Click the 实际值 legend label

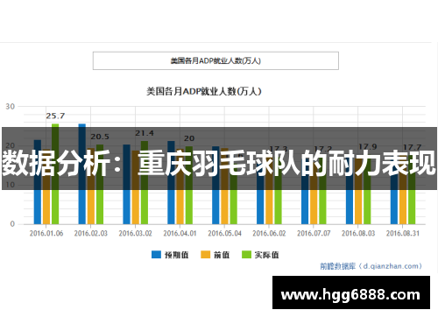click(266, 255)
